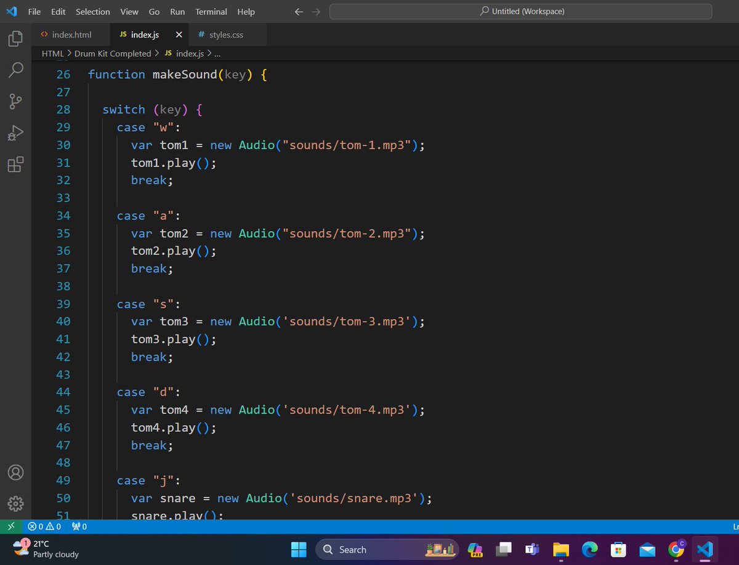Open the Drum Kit Completed breadcrumb
The height and width of the screenshot is (565, 739).
112,54
